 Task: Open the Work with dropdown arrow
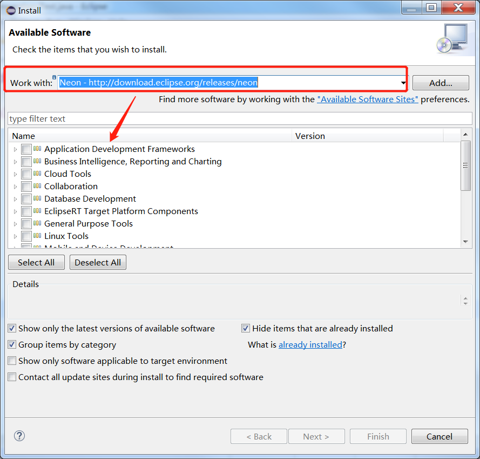click(x=403, y=83)
